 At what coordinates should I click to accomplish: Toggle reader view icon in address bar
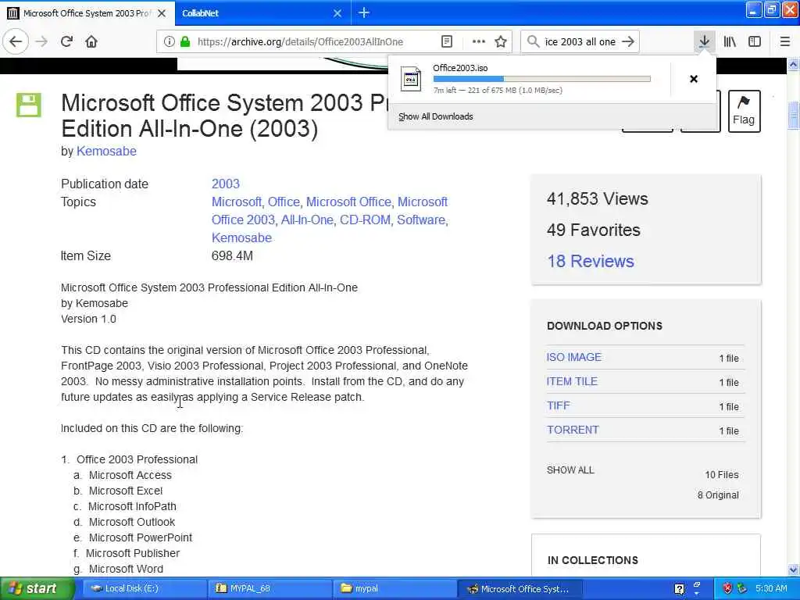pyautogui.click(x=446, y=41)
